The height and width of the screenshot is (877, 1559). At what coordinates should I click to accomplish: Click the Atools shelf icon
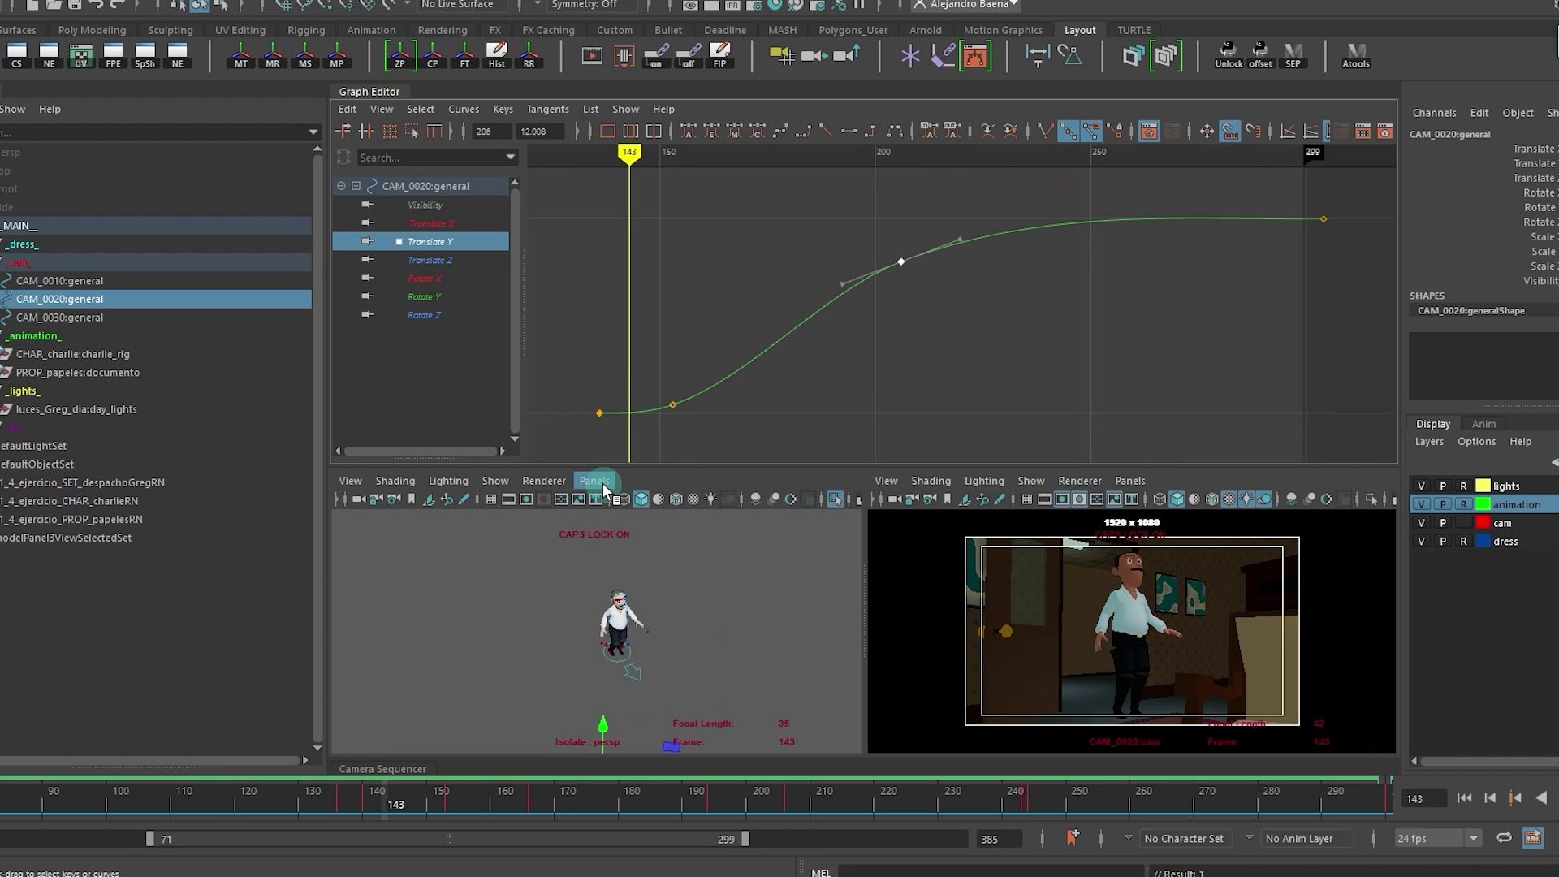[1355, 55]
